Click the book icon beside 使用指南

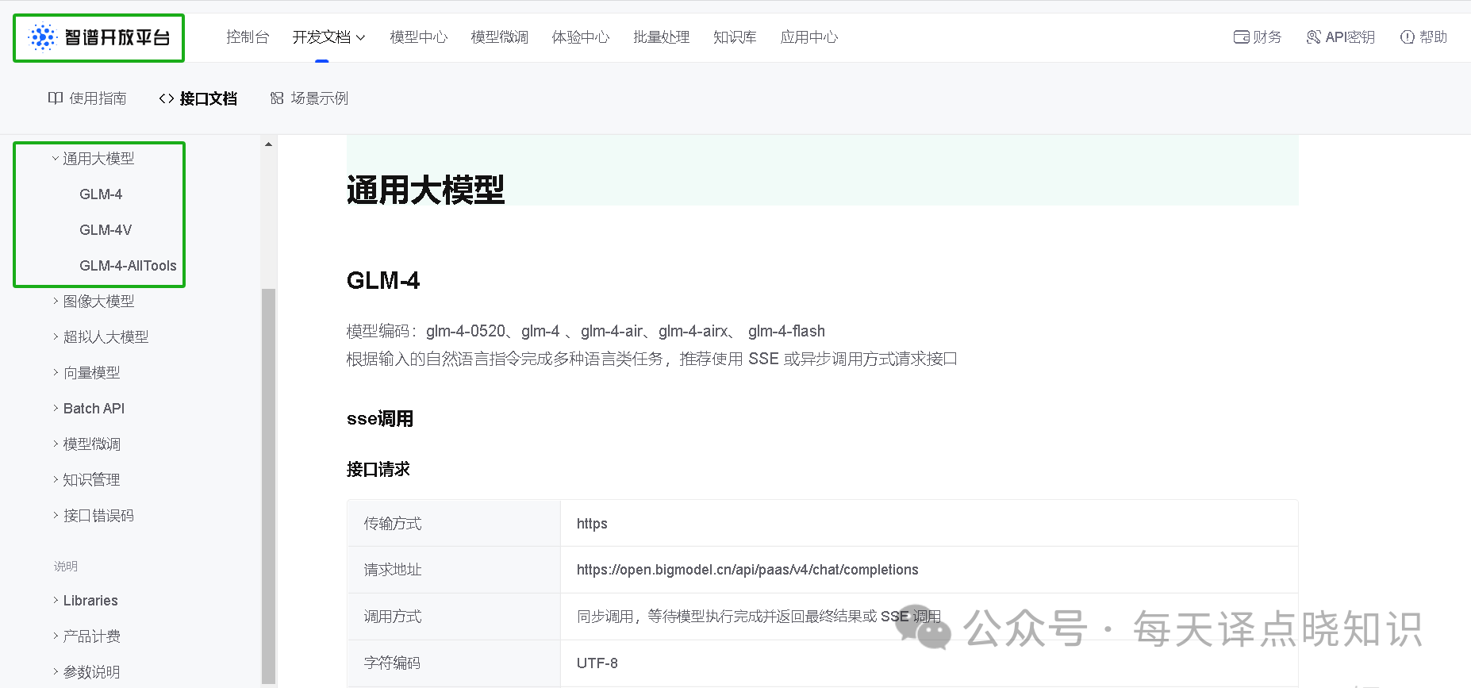[x=56, y=98]
